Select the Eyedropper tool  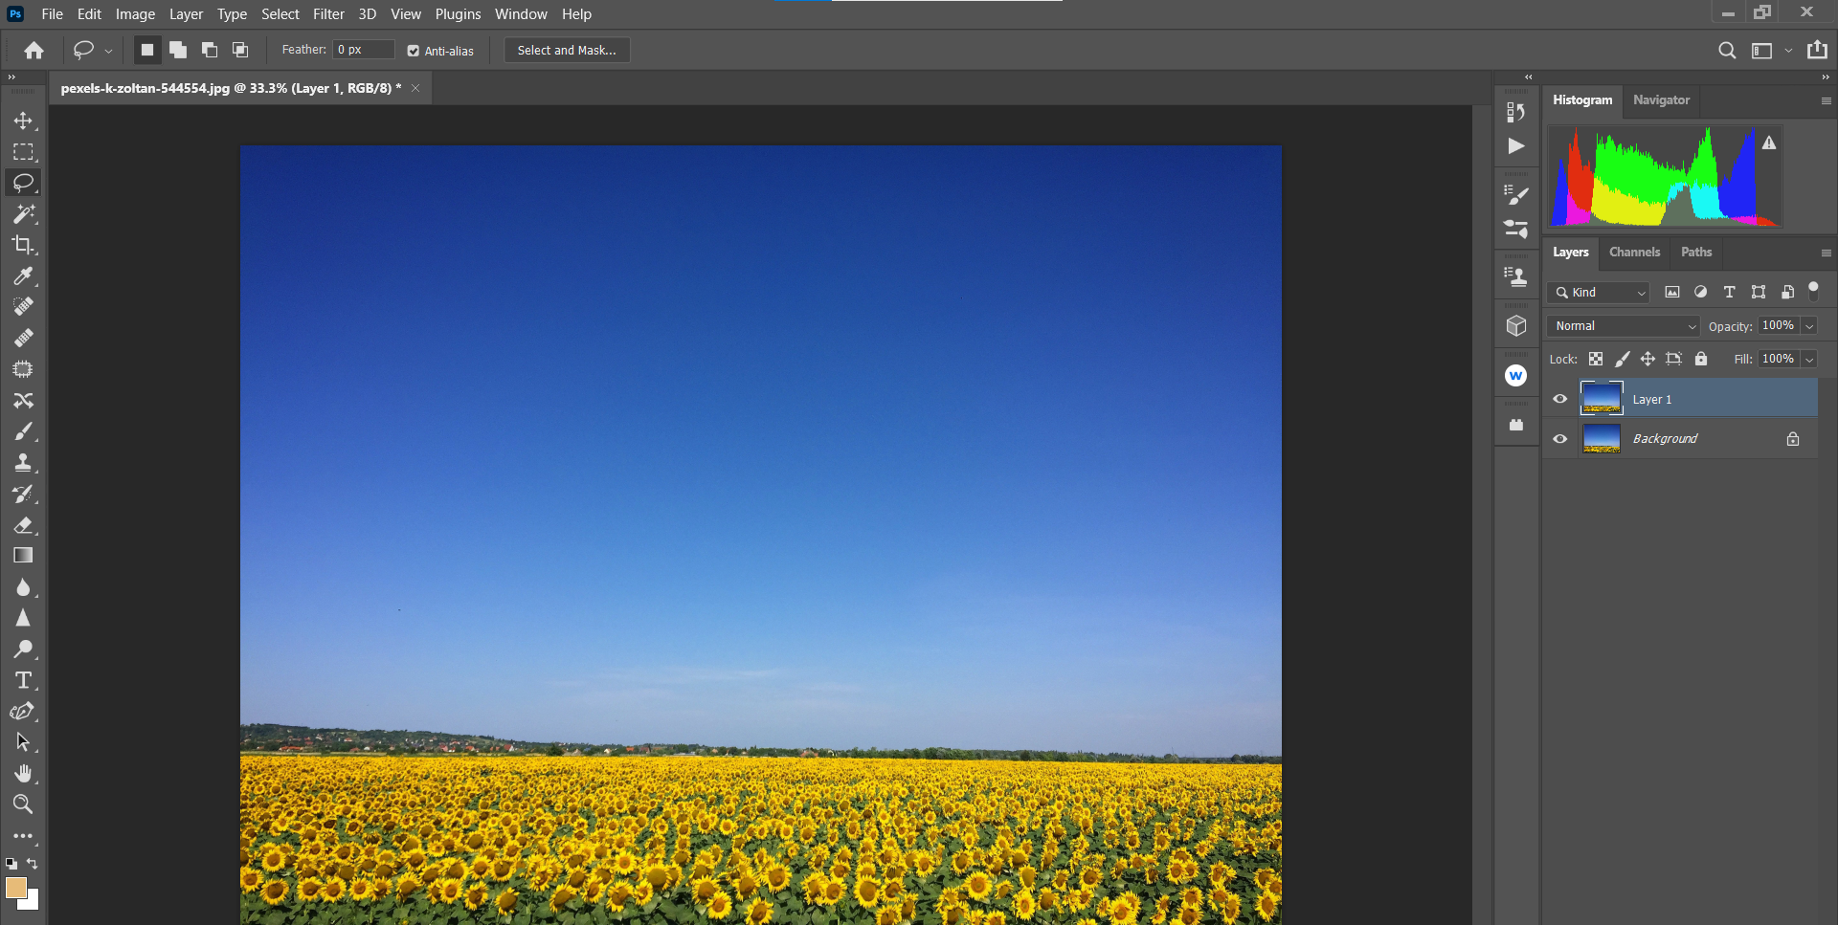pyautogui.click(x=23, y=276)
